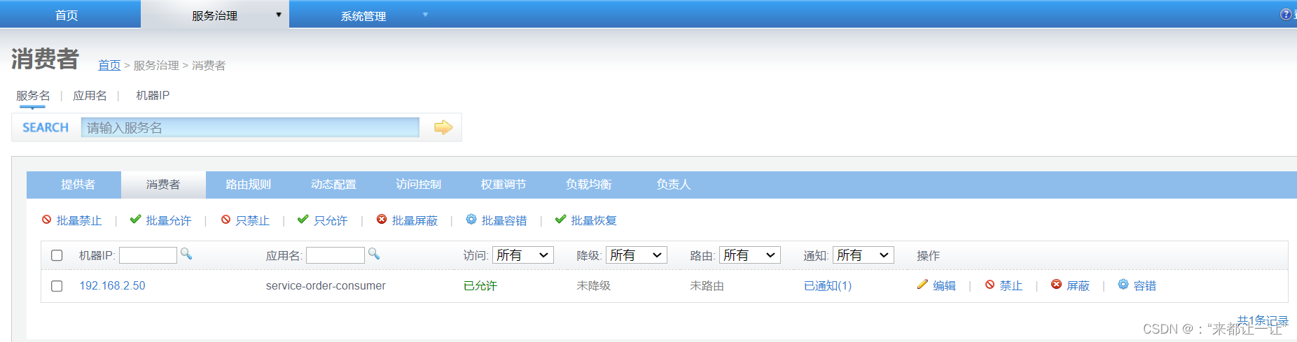Click the 批量屏蔽 red cross icon
1297x342 pixels.
tap(382, 220)
